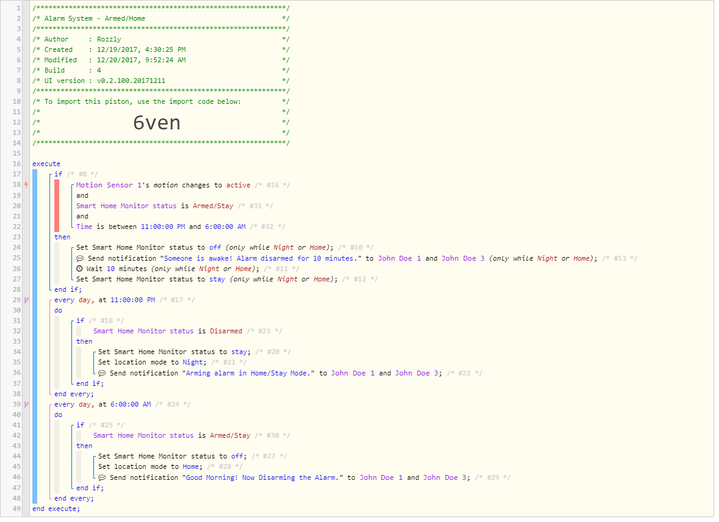
Task: Click the "Motion Sensor 1" device name
Action: pos(109,186)
